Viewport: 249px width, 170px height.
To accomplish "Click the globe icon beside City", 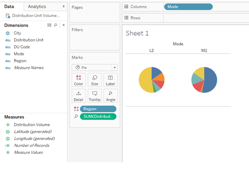I will (x=8, y=33).
